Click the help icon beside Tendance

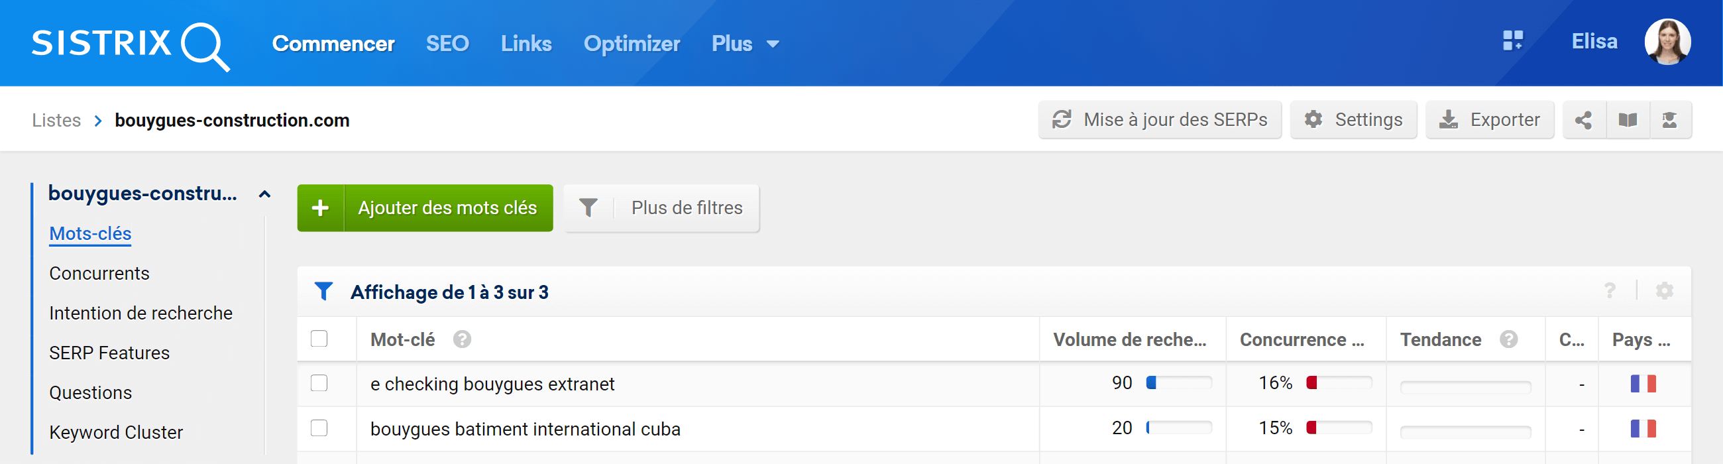1508,339
